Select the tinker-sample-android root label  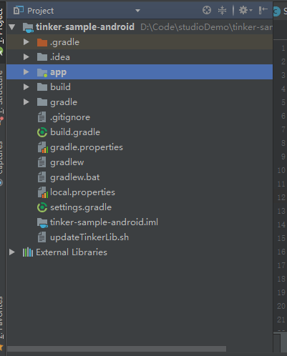(x=85, y=27)
